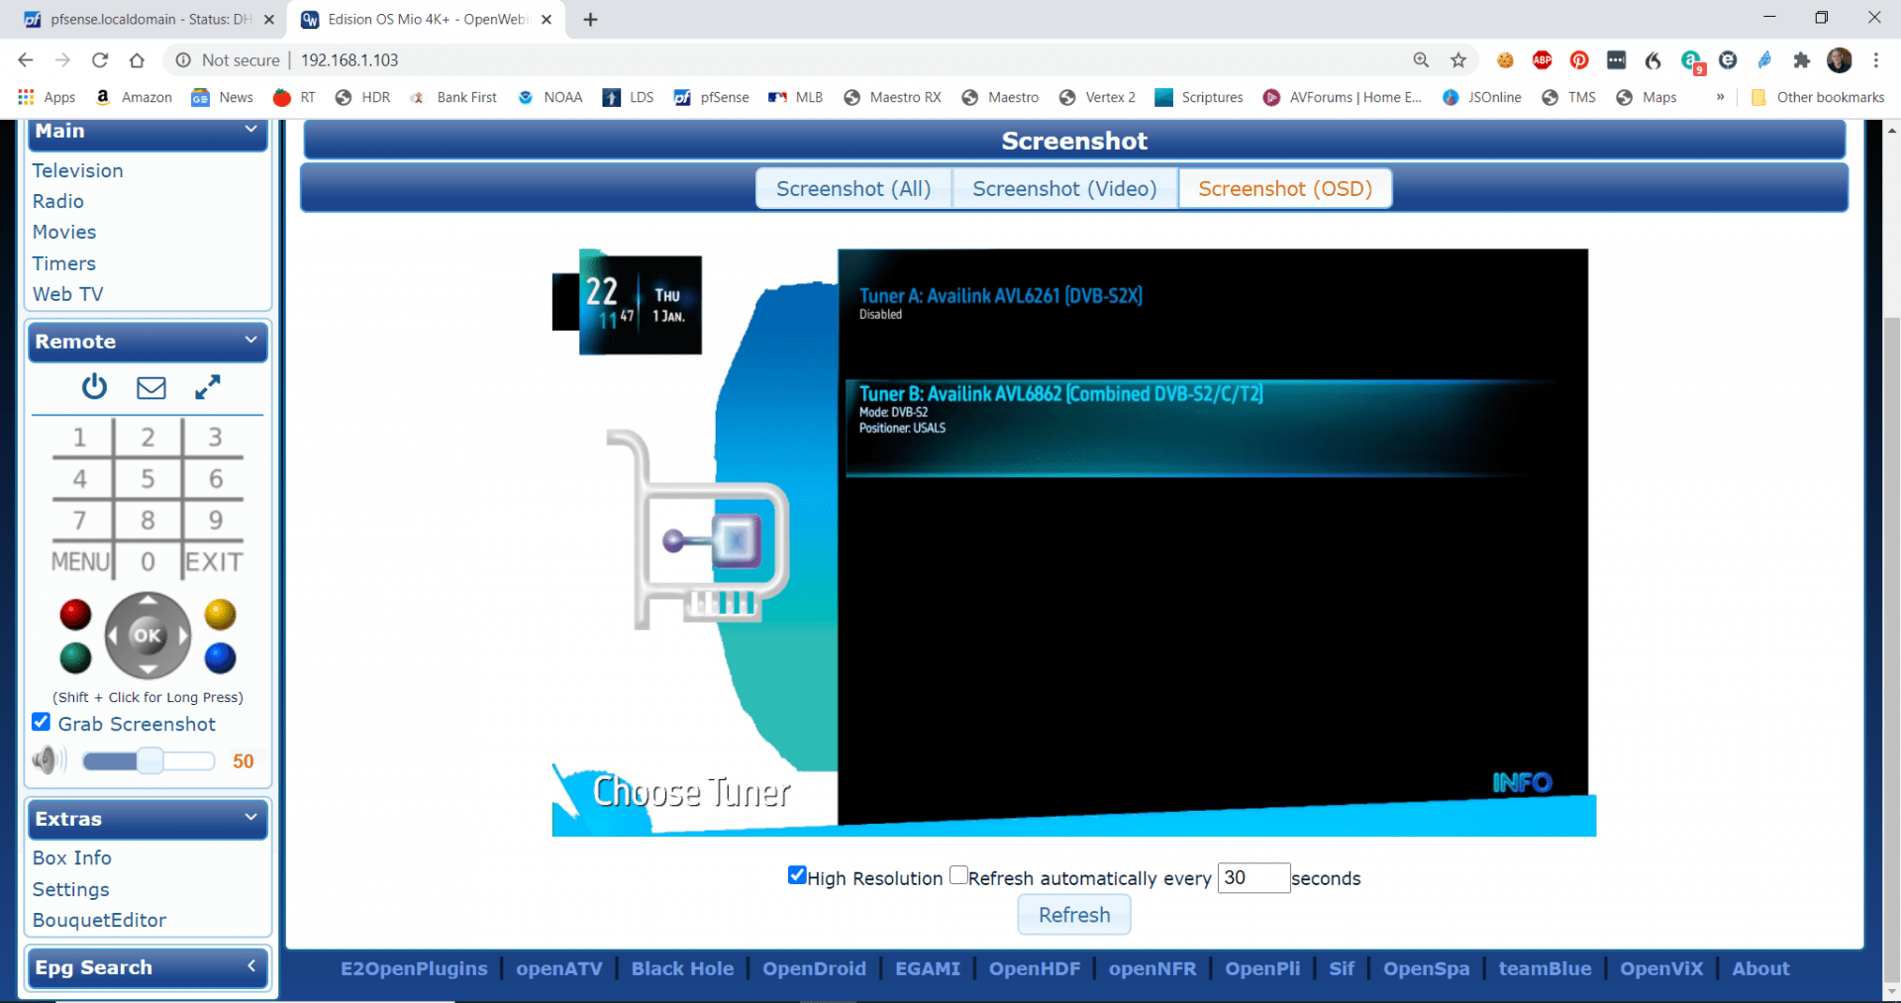Open the pfSense bookmark
The height and width of the screenshot is (1003, 1901).
711,97
